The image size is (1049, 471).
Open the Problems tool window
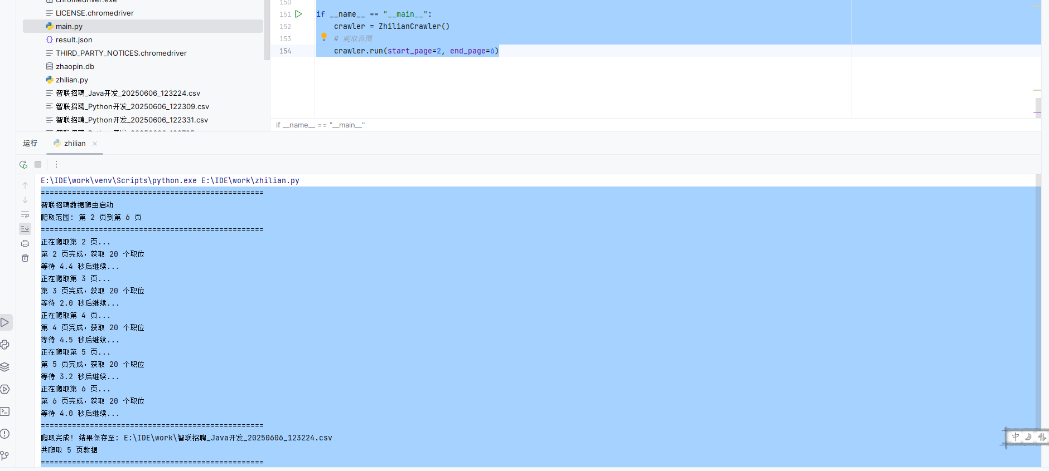(5, 434)
